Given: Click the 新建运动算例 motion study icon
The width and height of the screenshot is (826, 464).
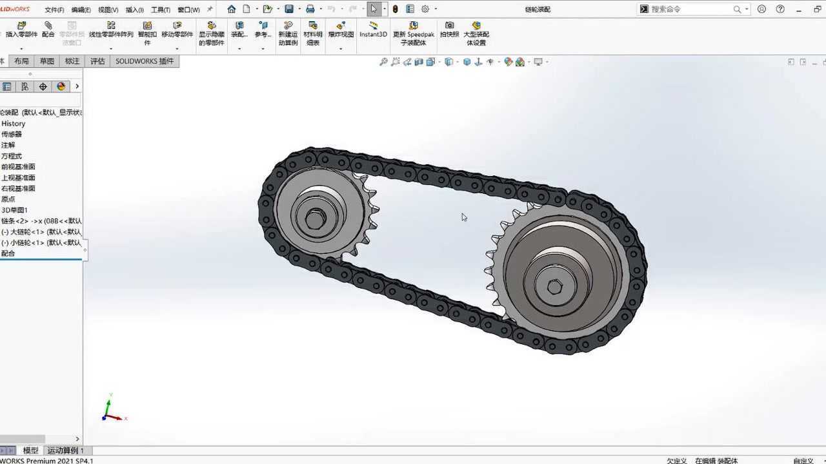Looking at the screenshot, I should (288, 26).
